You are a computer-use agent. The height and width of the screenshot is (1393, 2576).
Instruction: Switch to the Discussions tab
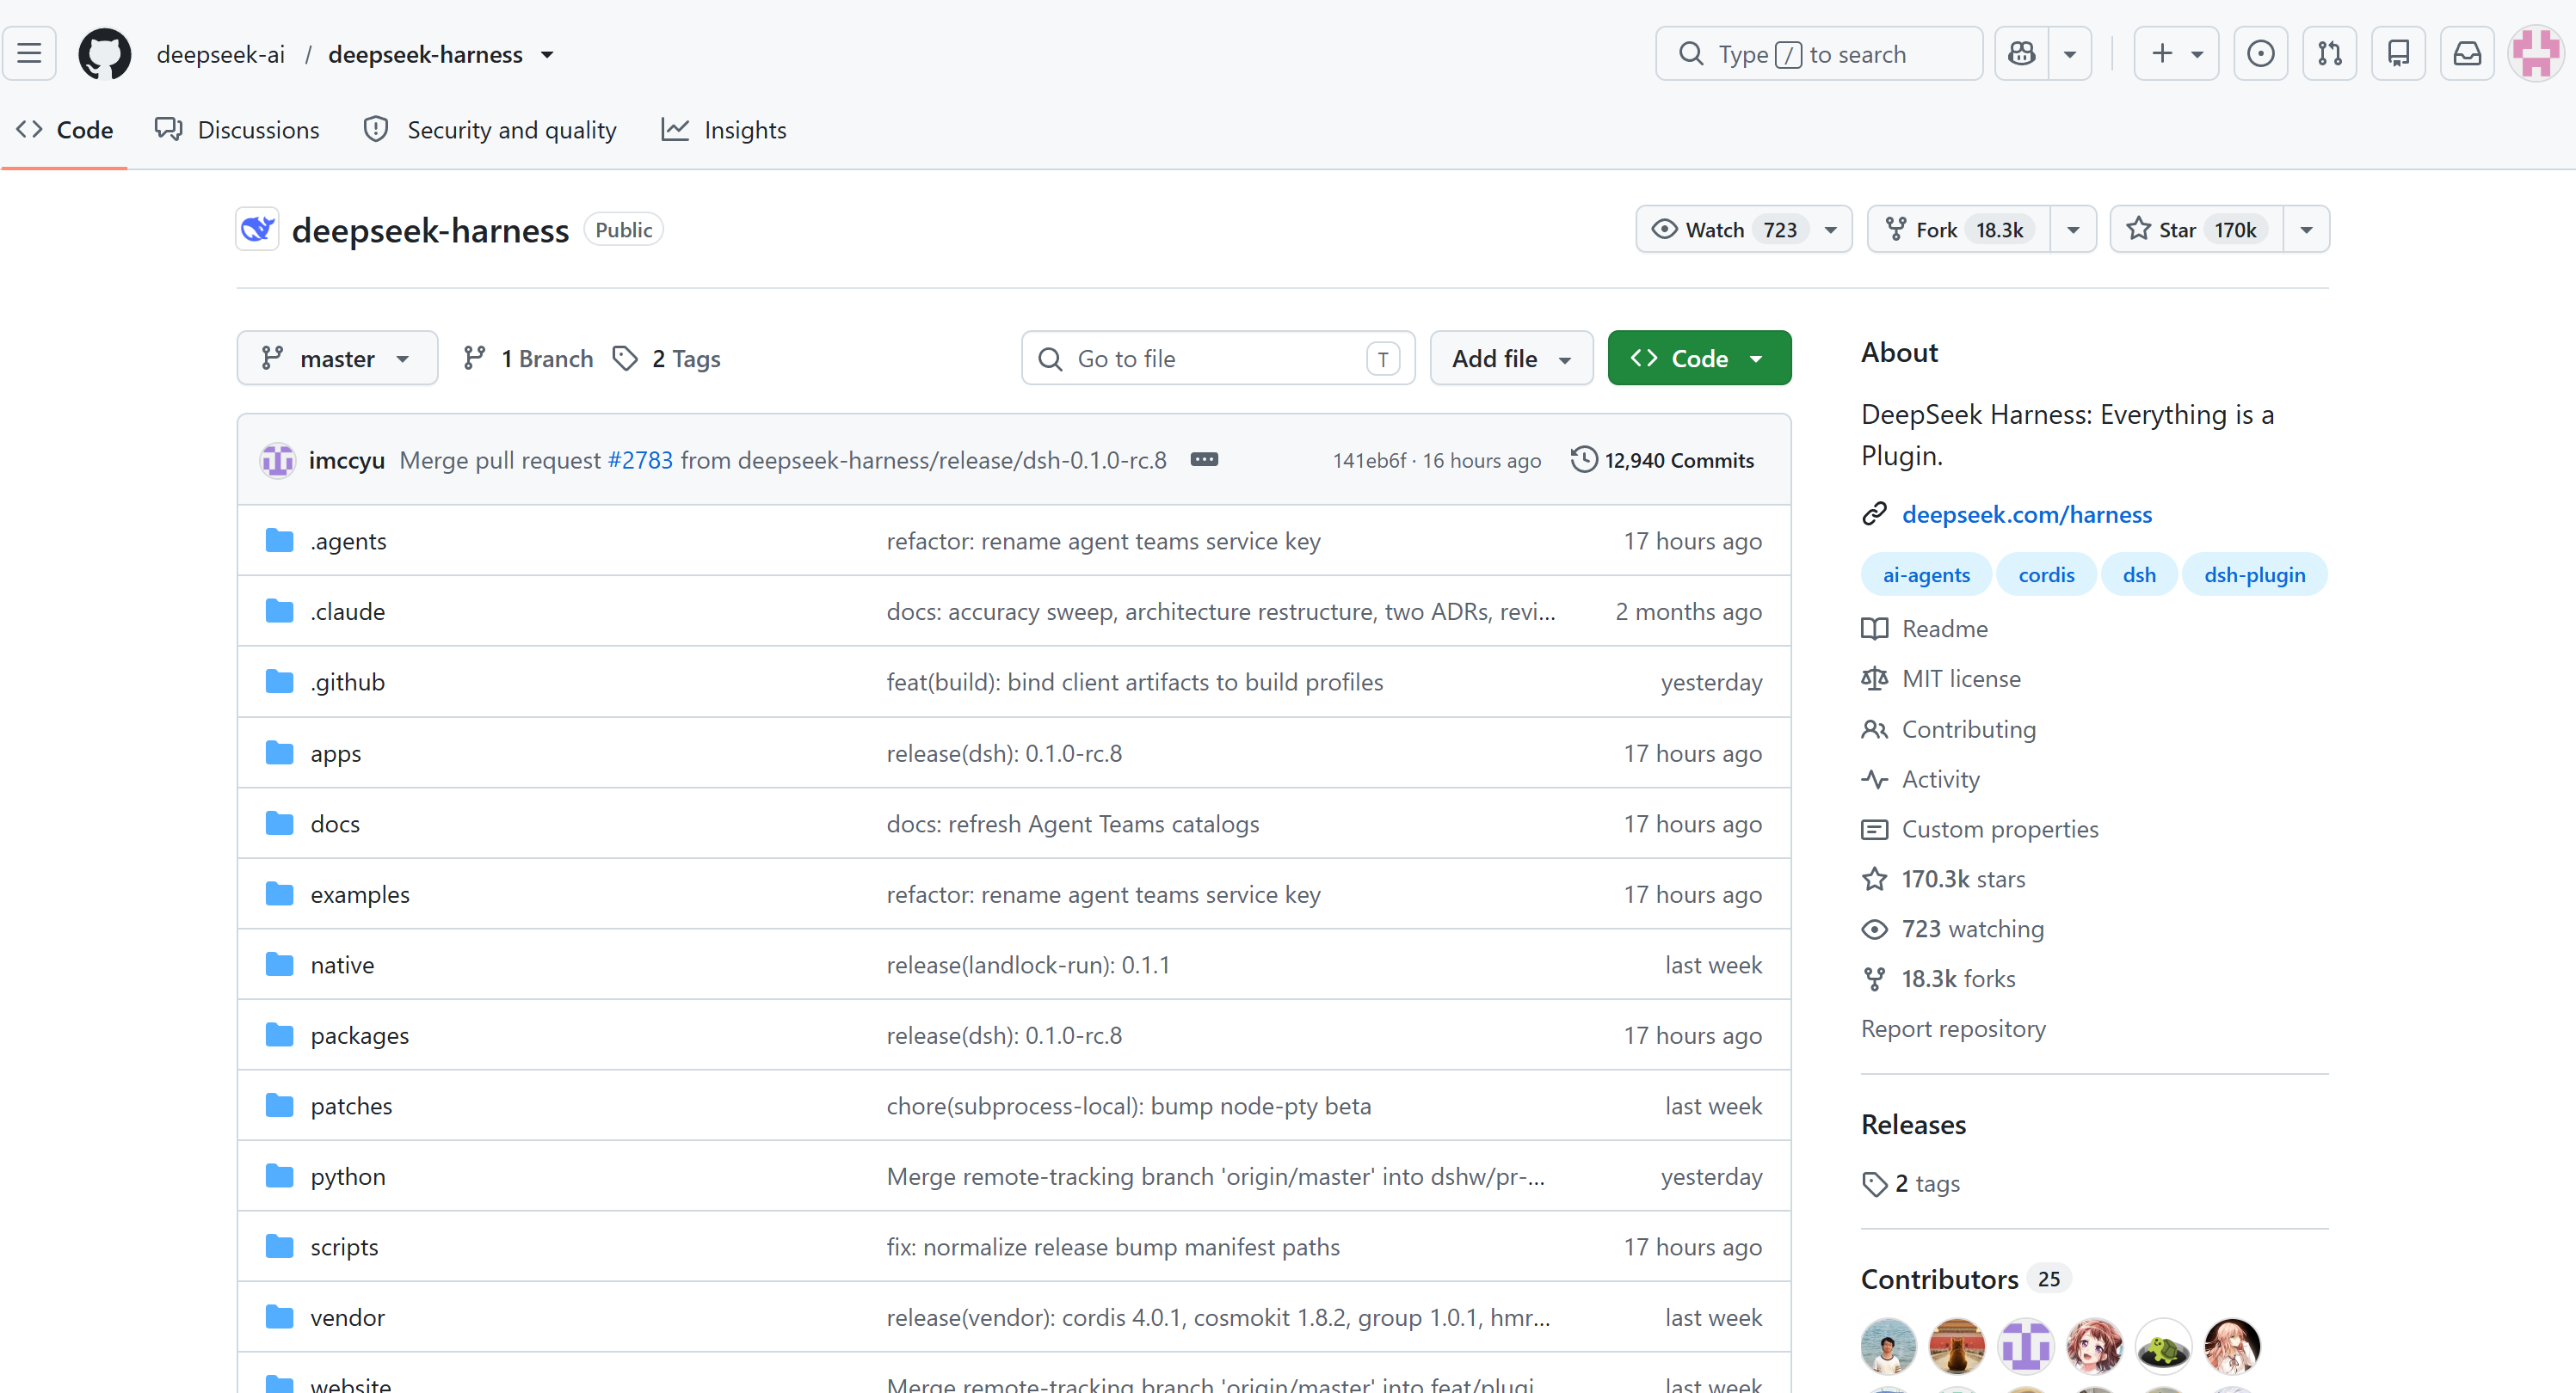(238, 130)
